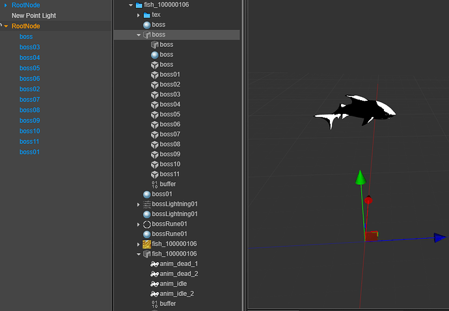The width and height of the screenshot is (449, 311).
Task: Click the mesh icon beside boss07 in assets
Action: [x=155, y=135]
